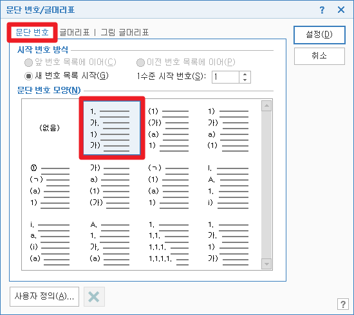The image size is (354, 315).
Task: Select numbering style 1. 가. 1) 가)
Action: 111,128
